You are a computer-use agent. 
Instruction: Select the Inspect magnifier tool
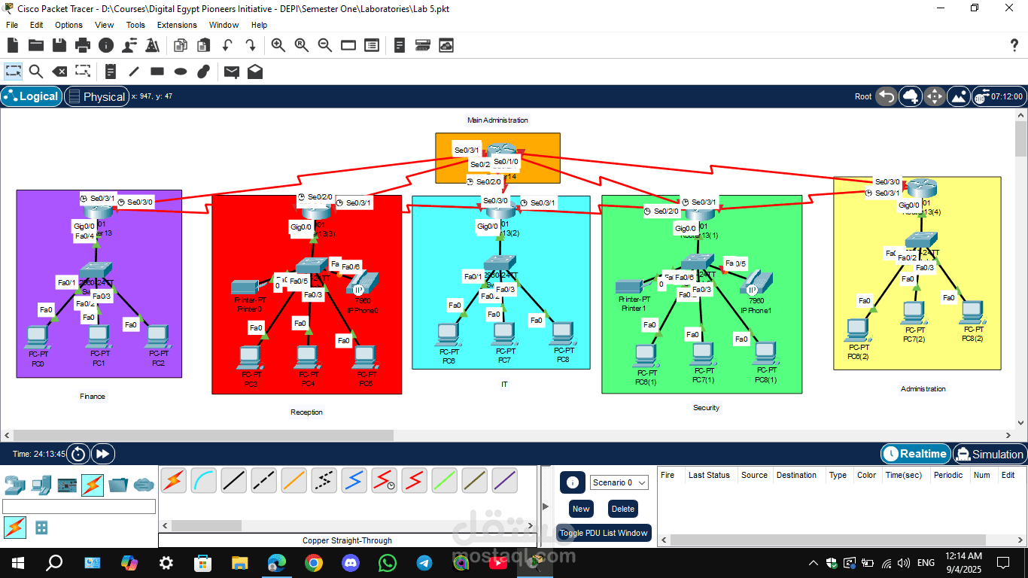(35, 71)
